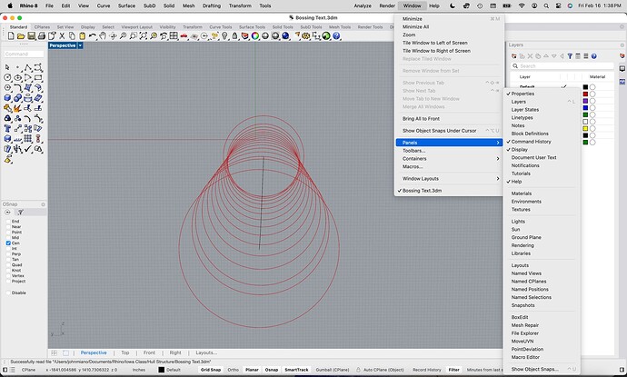Click the Save floppy disk icon
Image resolution: width=627 pixels, height=377 pixels.
[31, 36]
